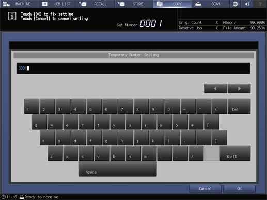Move cursor right with arrow key
The height and width of the screenshot is (200, 267).
(x=239, y=89)
